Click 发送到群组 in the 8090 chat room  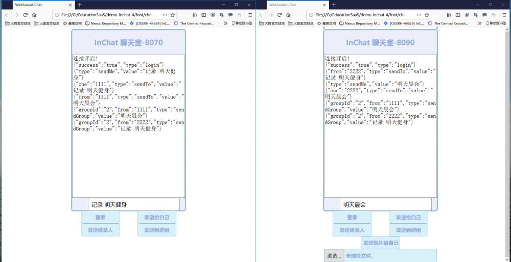[408, 230]
